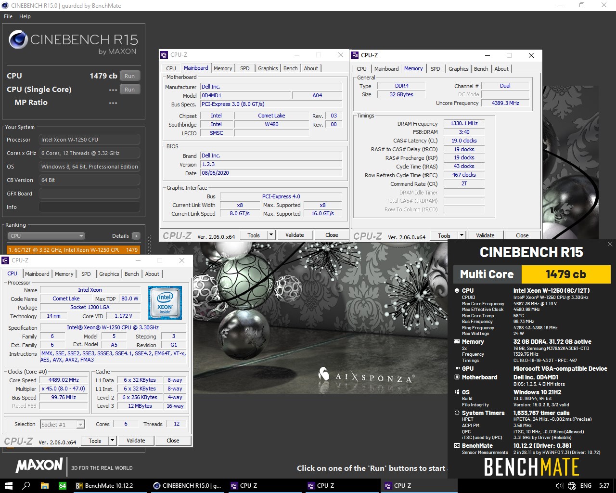Open SPD tab in bottom-left CPU-Z window
616x493 pixels.
86,274
